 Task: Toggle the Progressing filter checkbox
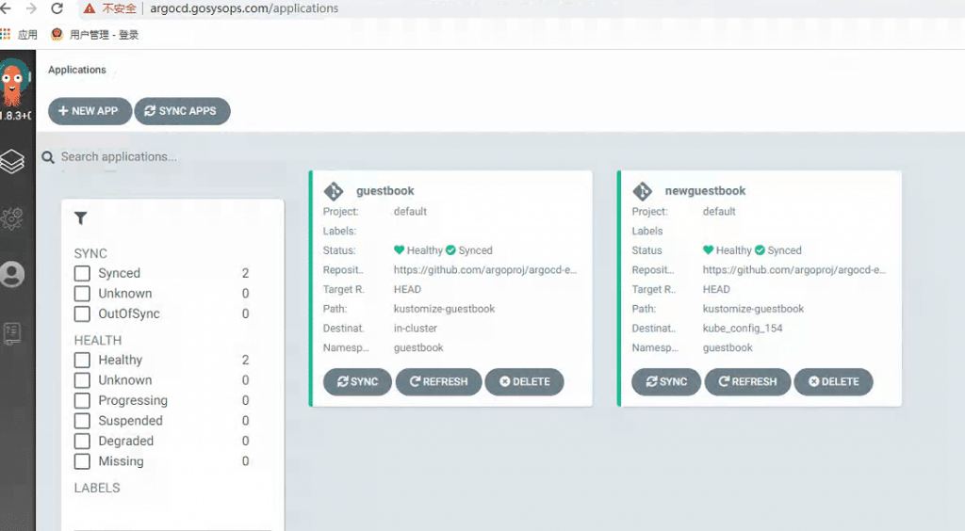tap(82, 401)
